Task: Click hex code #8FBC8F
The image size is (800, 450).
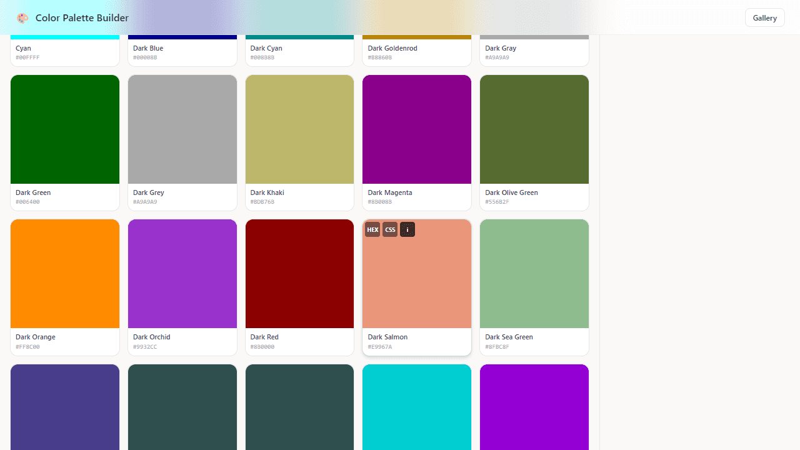Action: click(497, 347)
